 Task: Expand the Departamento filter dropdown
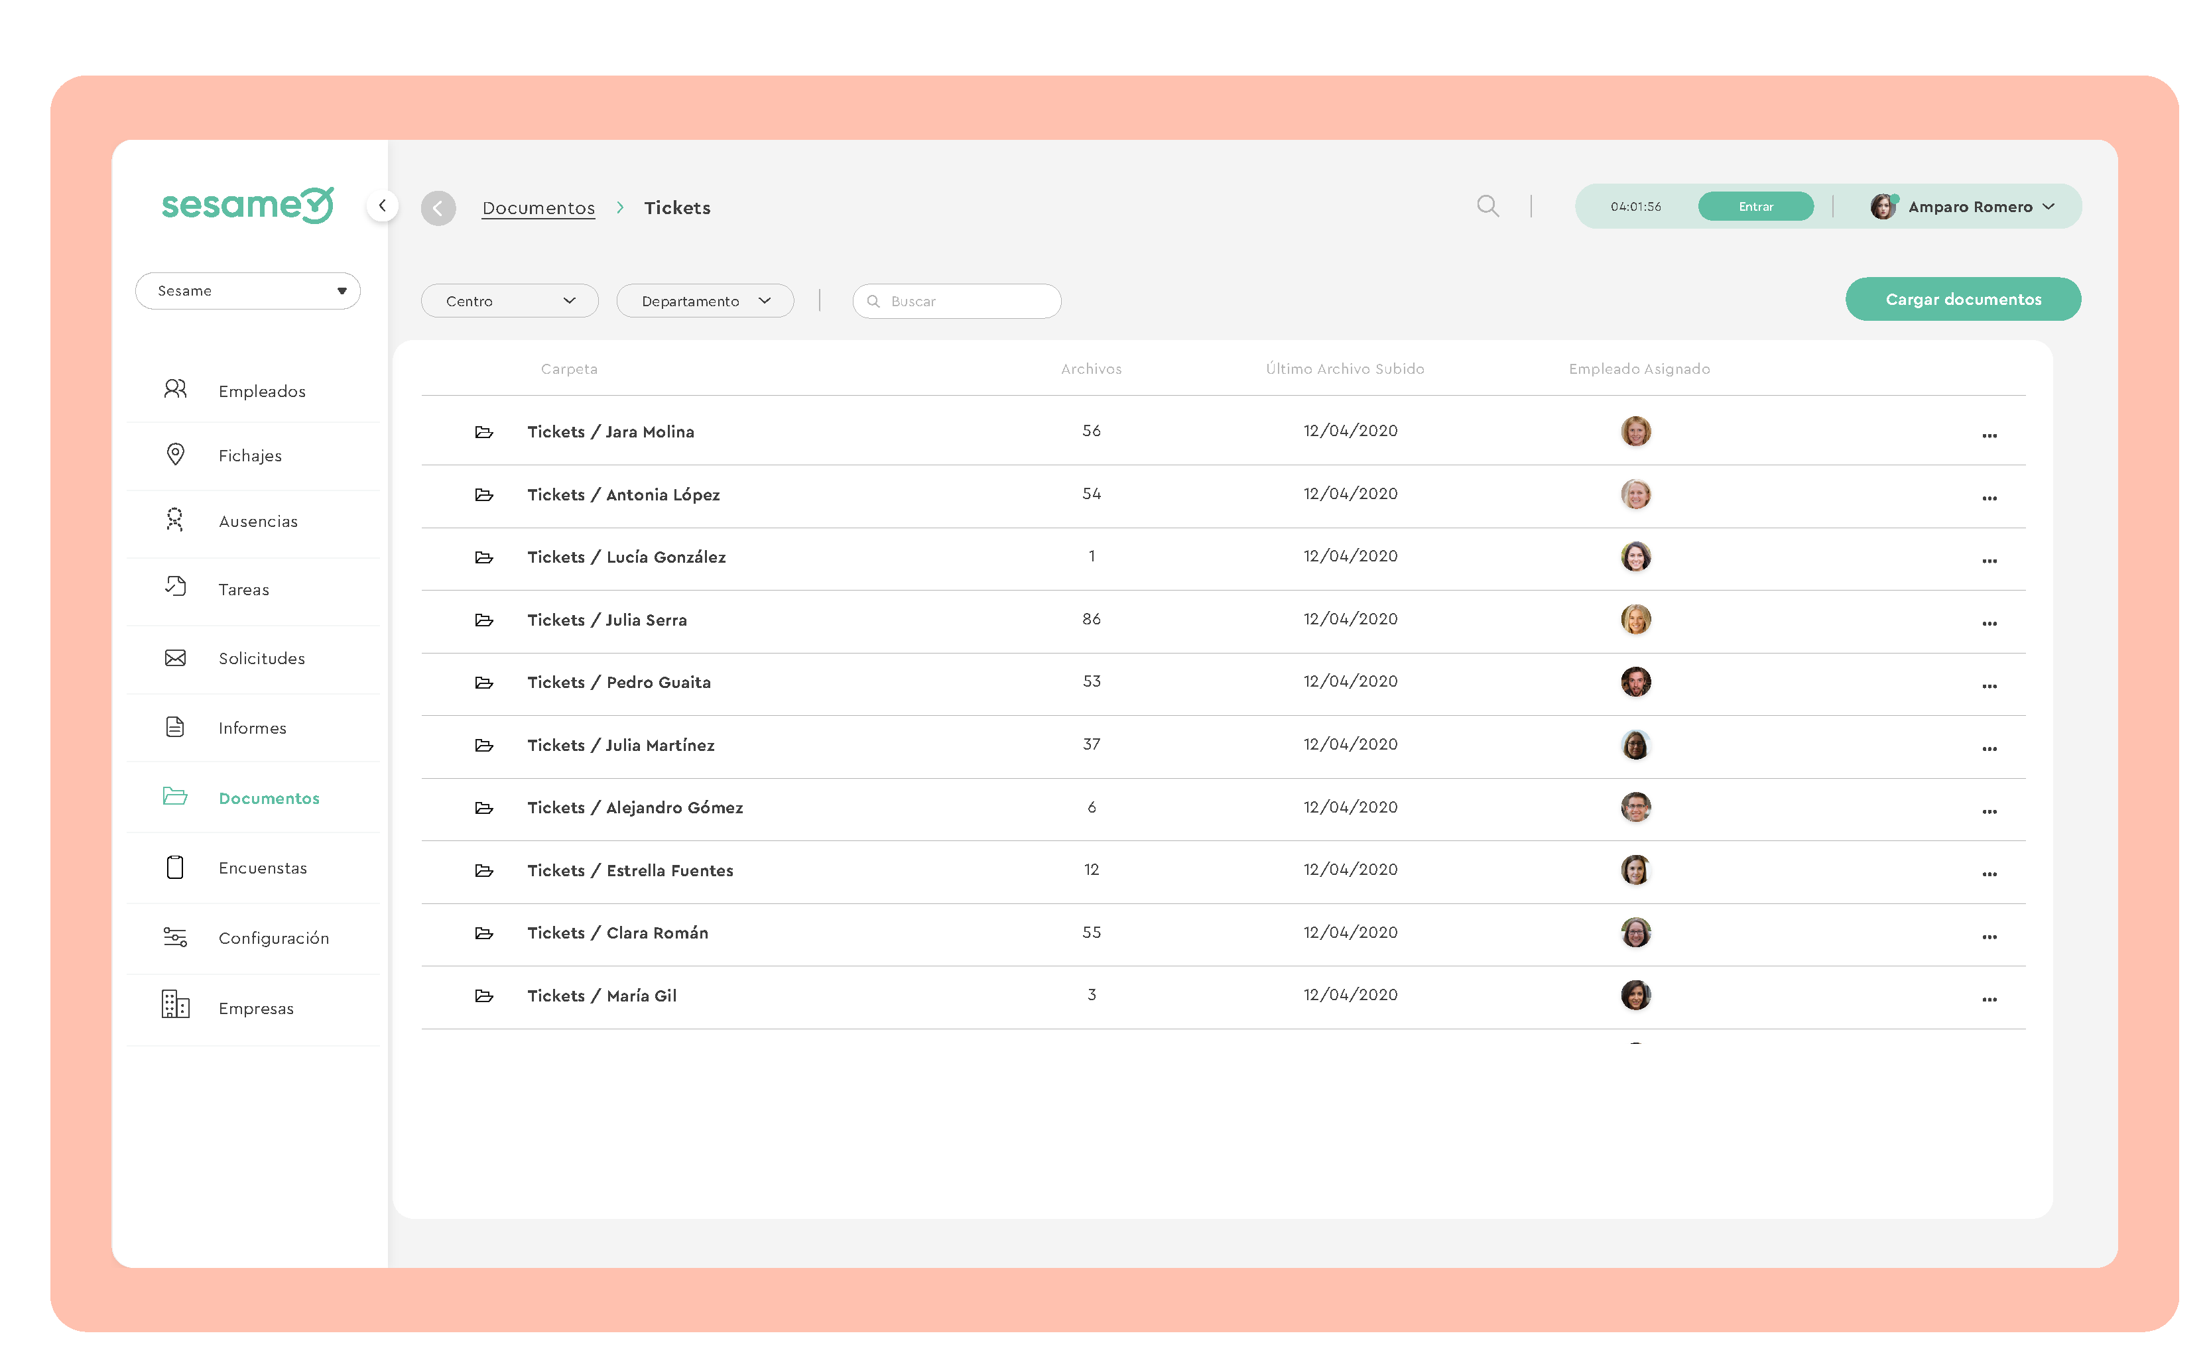pos(705,301)
